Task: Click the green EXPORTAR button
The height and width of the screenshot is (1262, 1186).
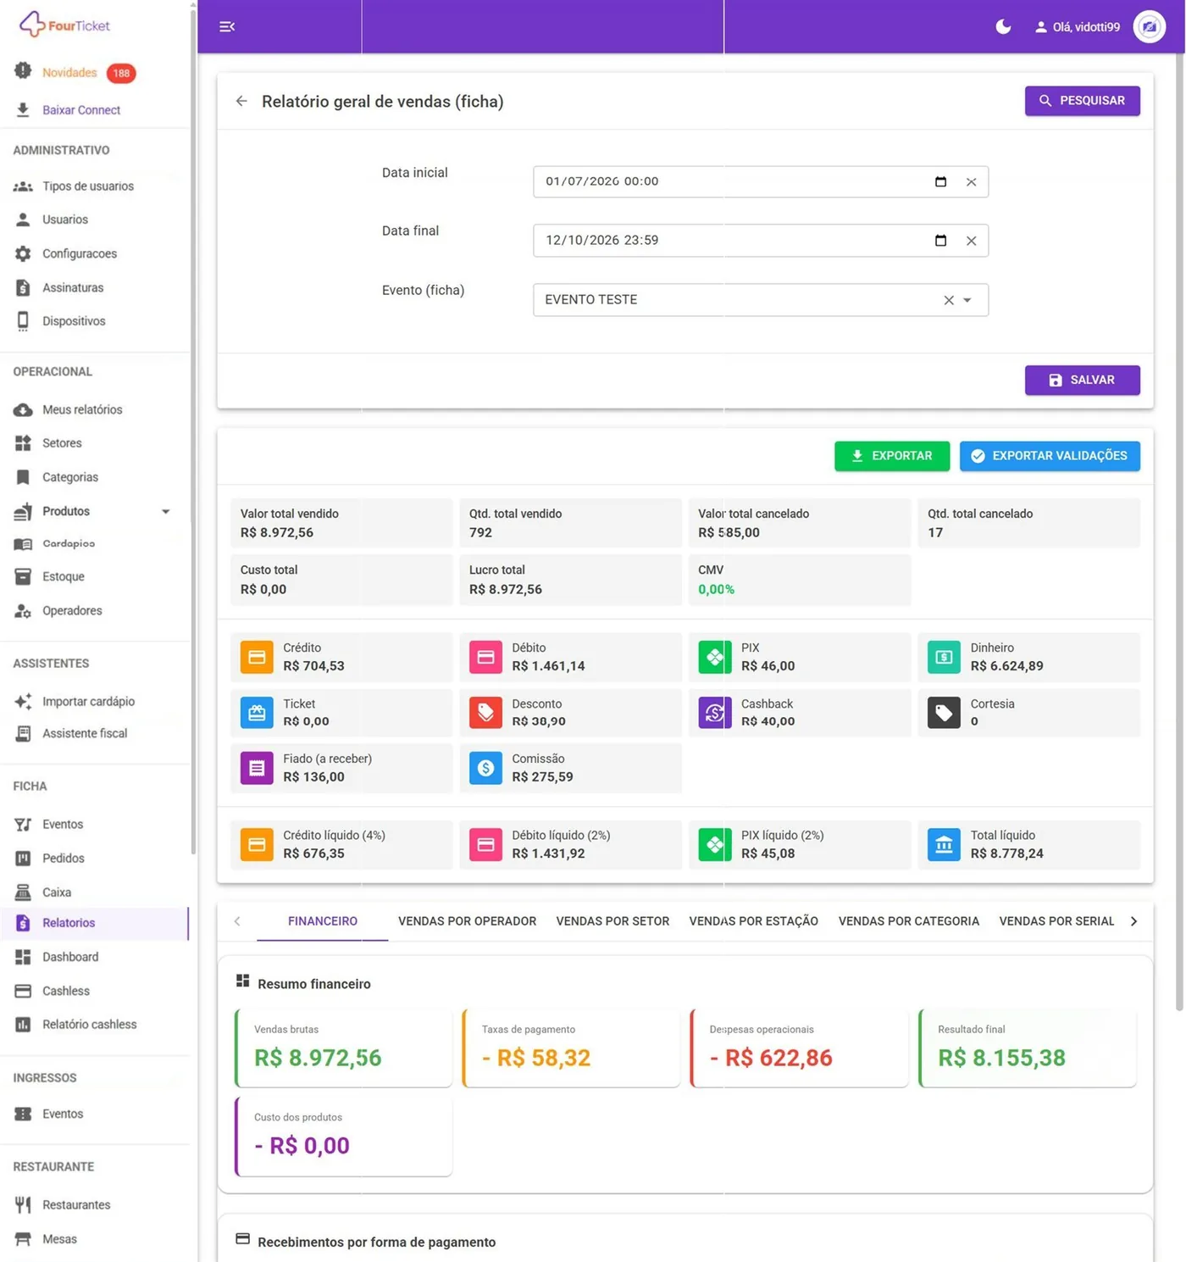Action: pyautogui.click(x=891, y=456)
